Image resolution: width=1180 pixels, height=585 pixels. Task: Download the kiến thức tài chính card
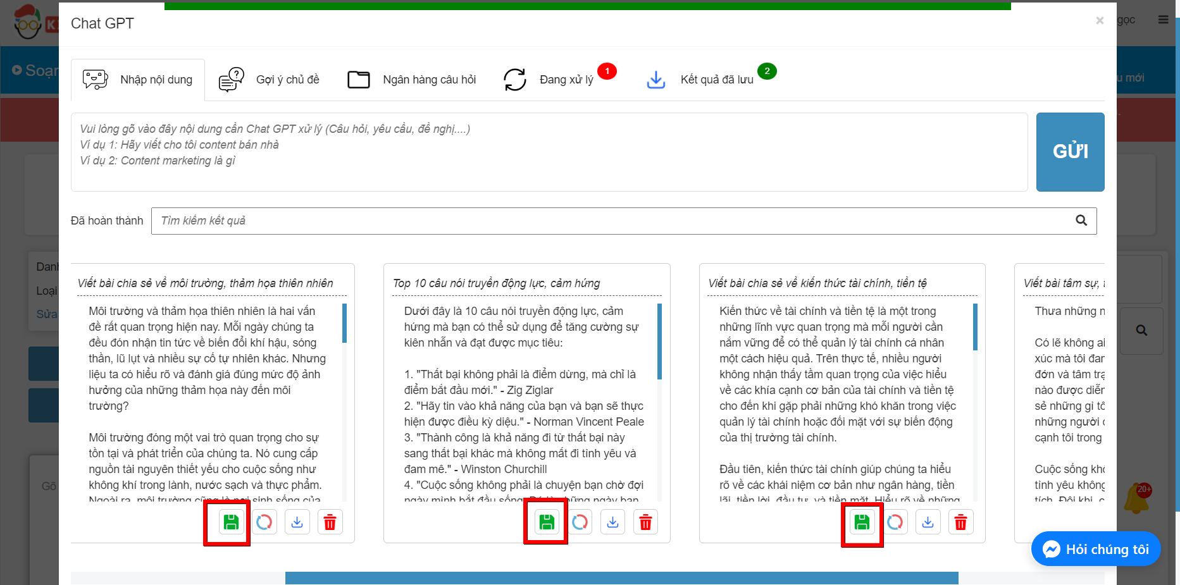coord(928,522)
